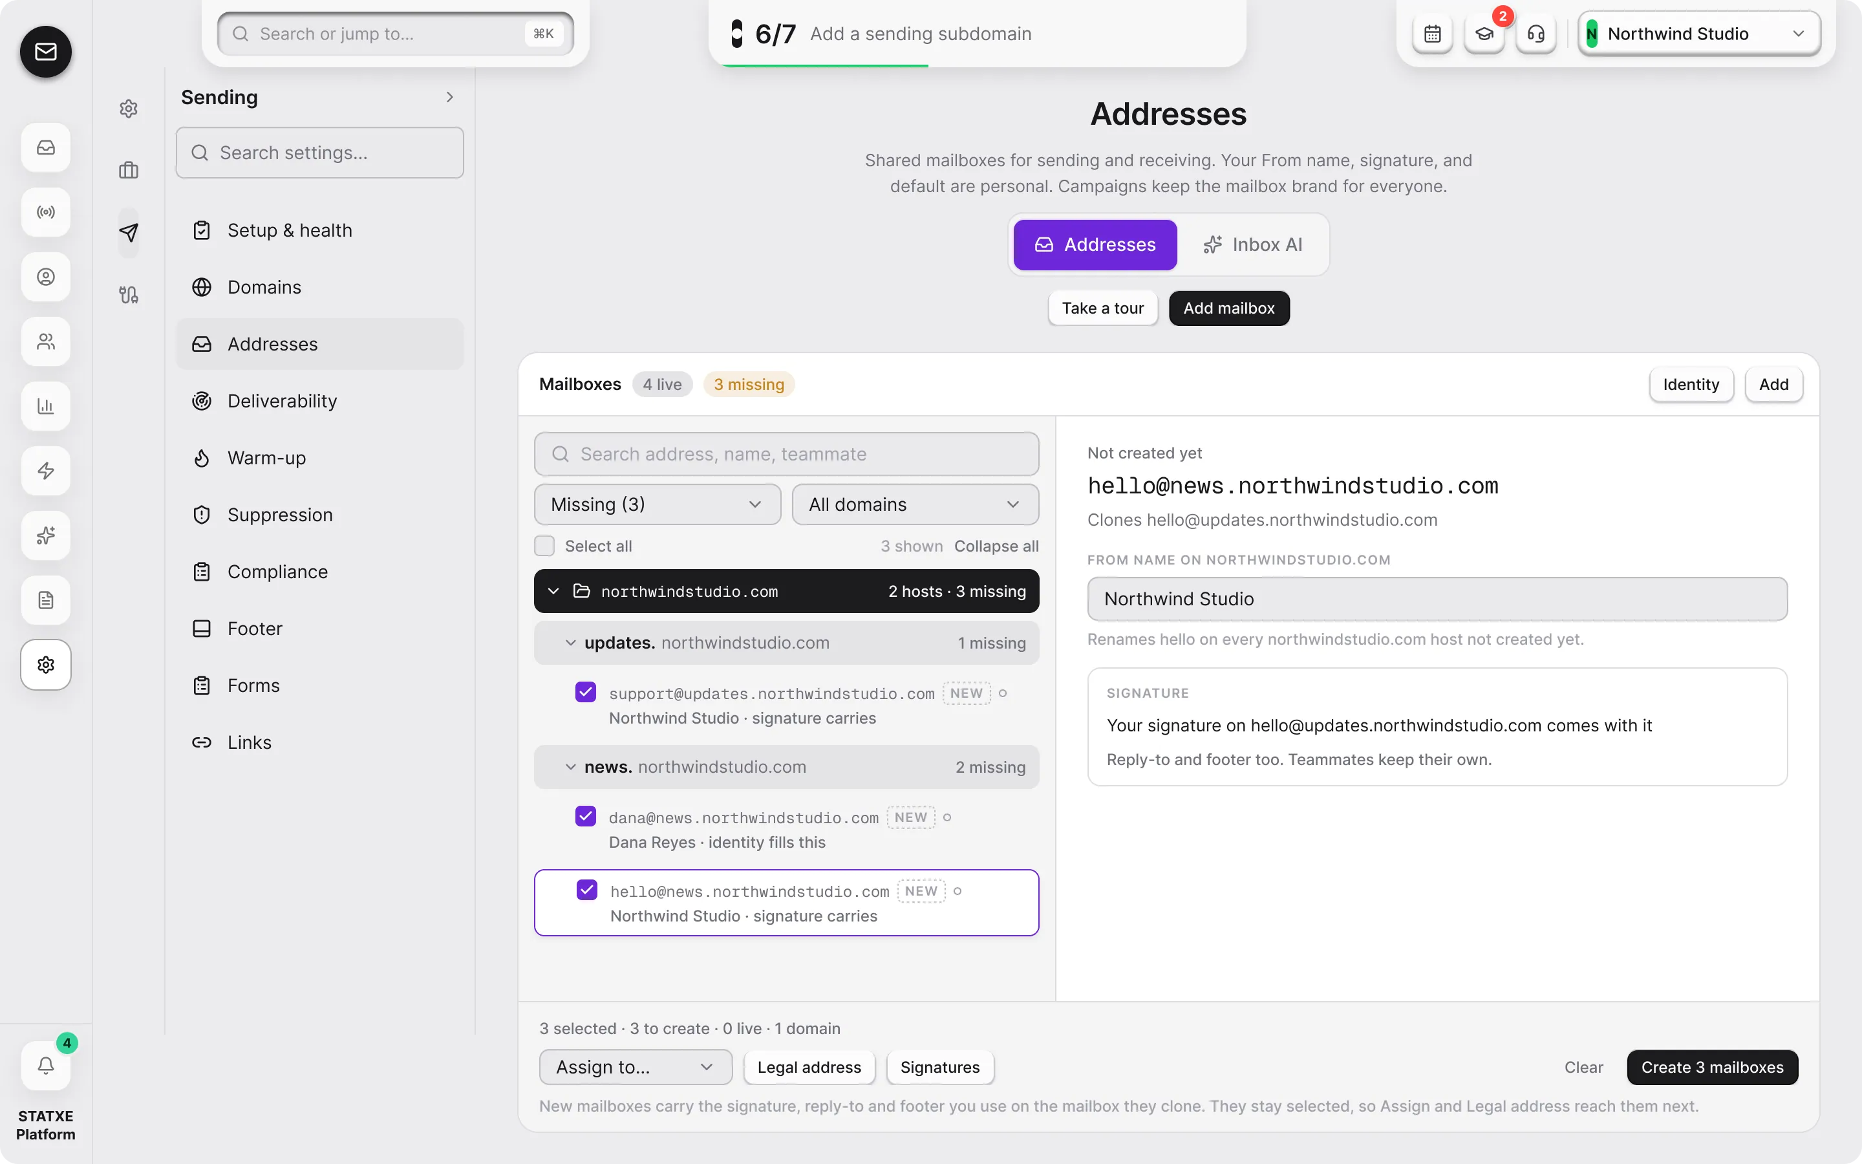The height and width of the screenshot is (1164, 1862).
Task: Click the onboarding 6/7 step indicator icon
Action: pos(736,34)
